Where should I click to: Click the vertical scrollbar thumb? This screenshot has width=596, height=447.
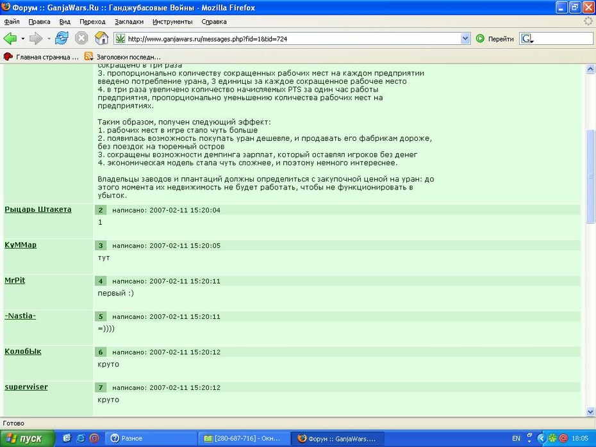click(x=590, y=176)
